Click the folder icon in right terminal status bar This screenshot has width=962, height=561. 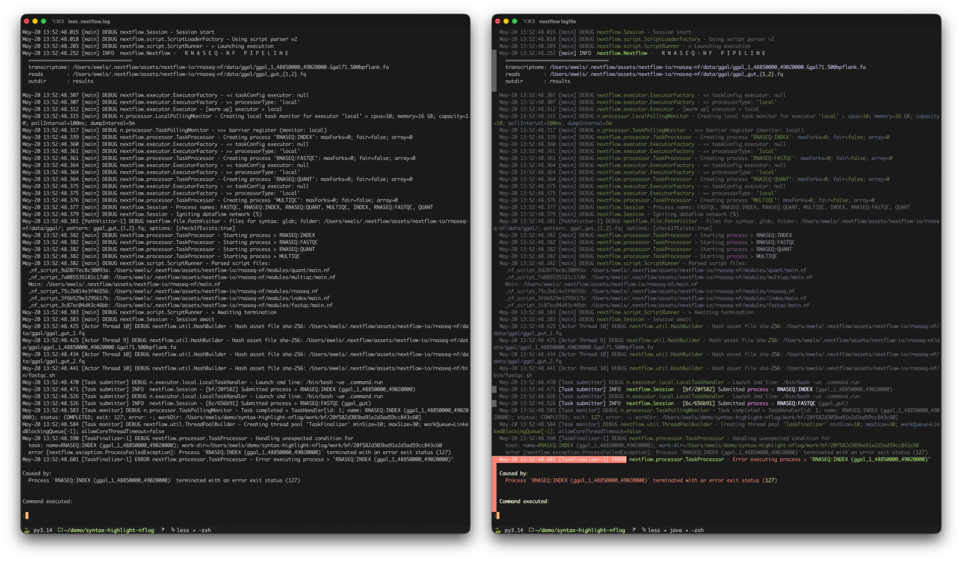[531, 530]
